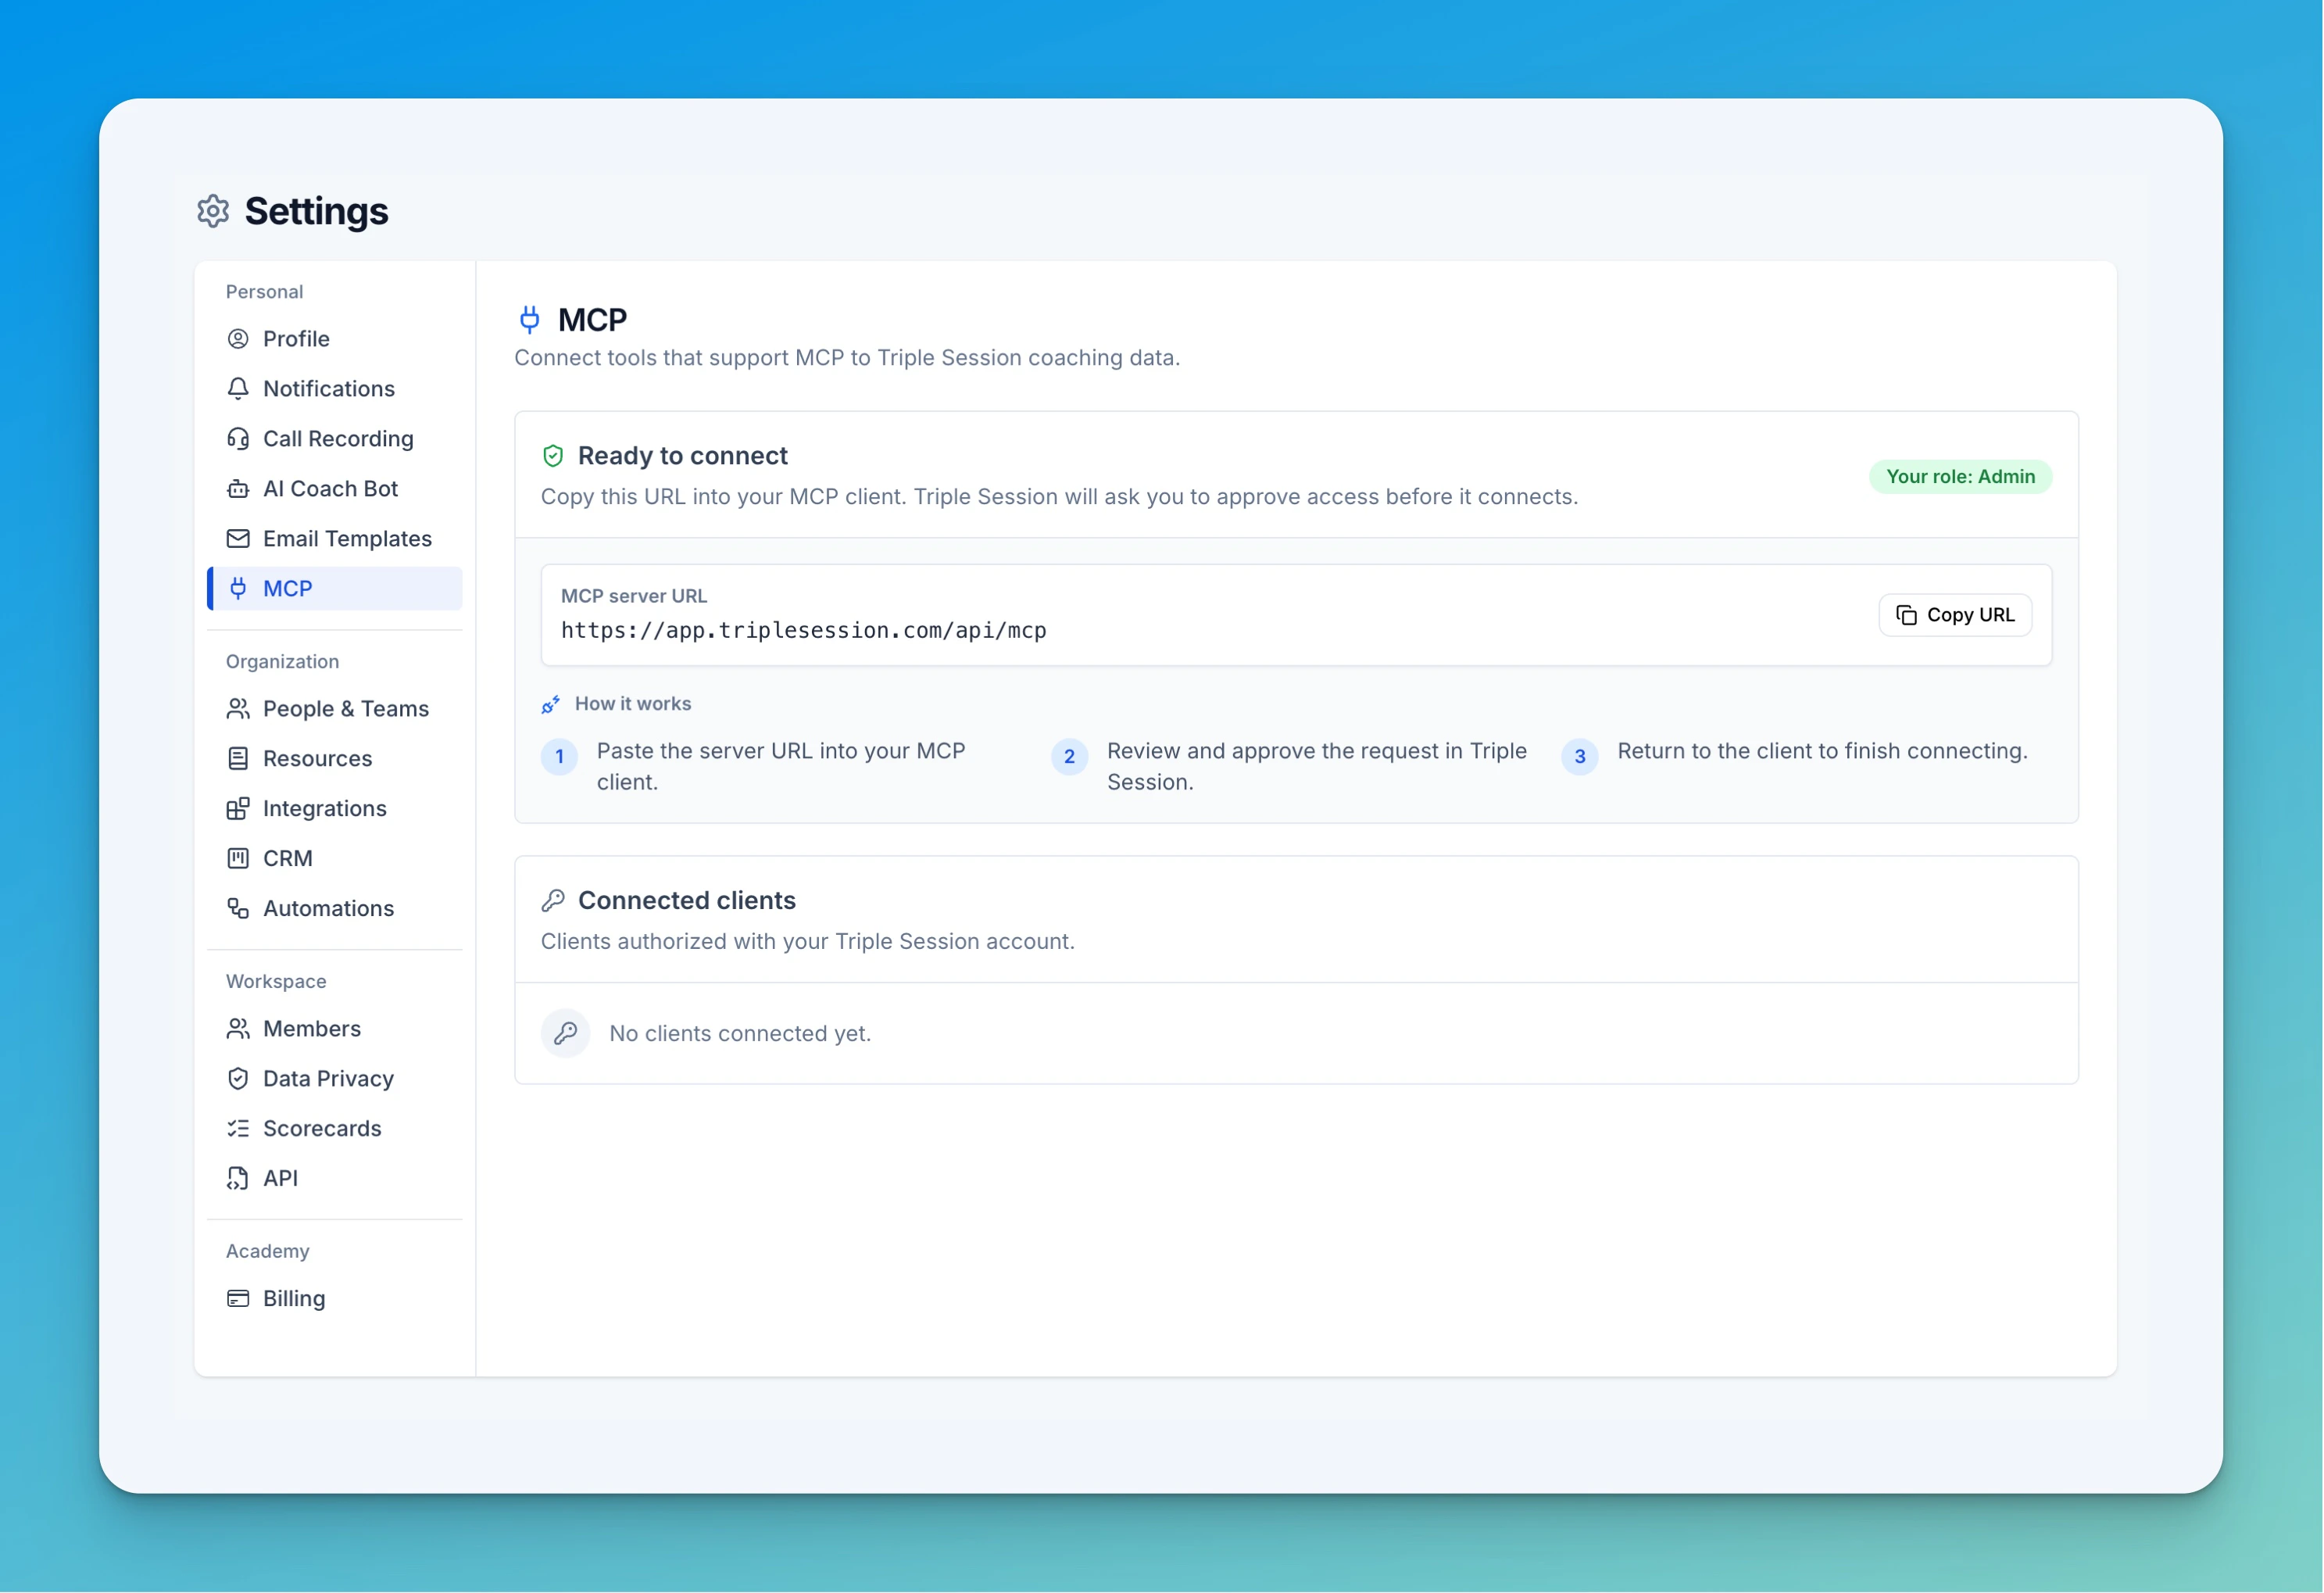Click the Data Privacy shield icon

pos(238,1079)
